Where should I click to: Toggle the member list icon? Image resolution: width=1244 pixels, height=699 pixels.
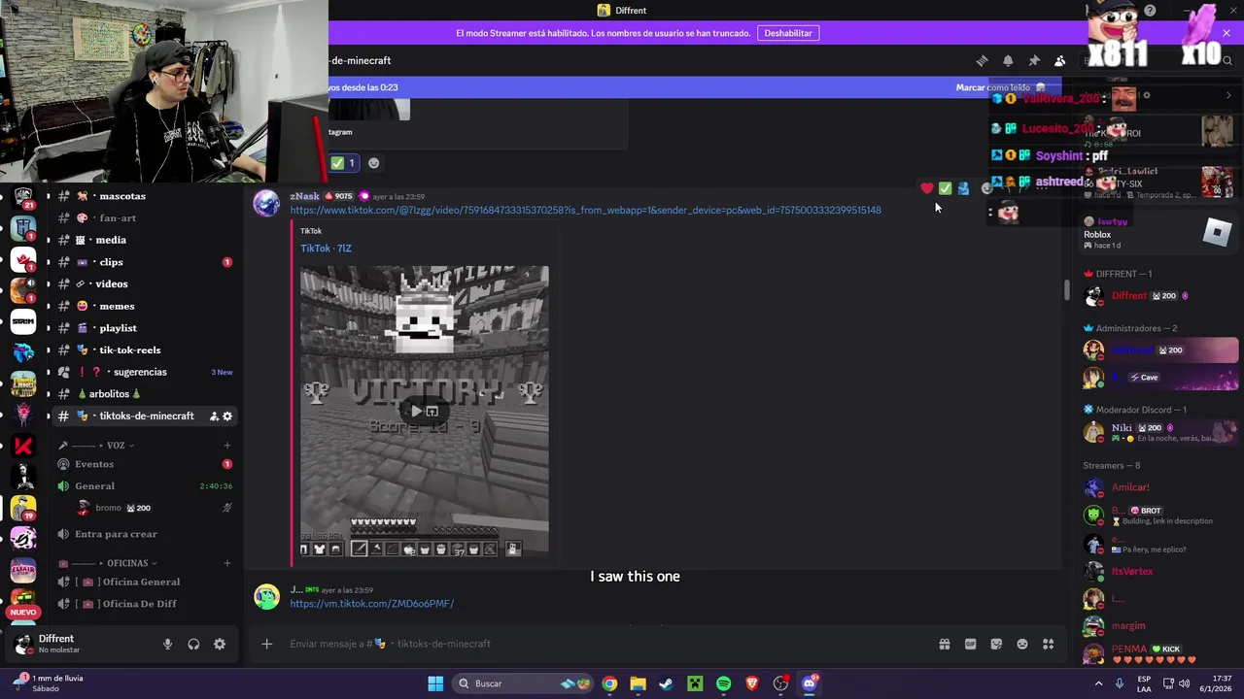[x=1060, y=61]
